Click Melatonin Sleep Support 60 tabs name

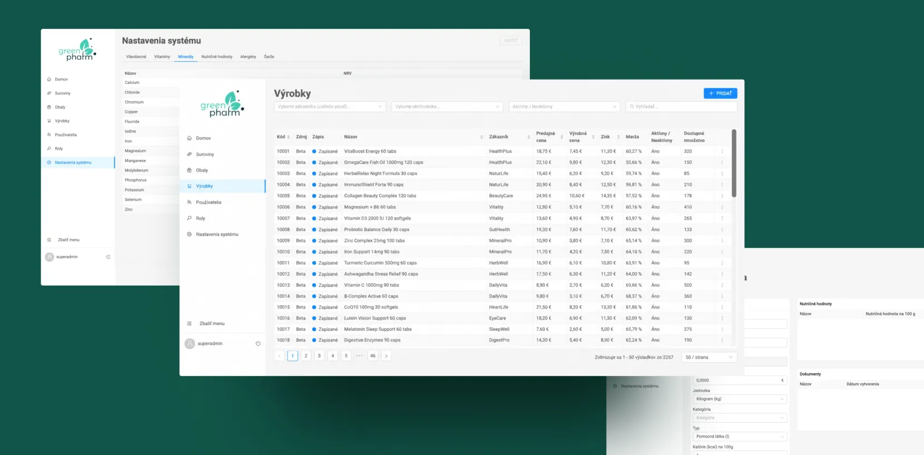378,329
